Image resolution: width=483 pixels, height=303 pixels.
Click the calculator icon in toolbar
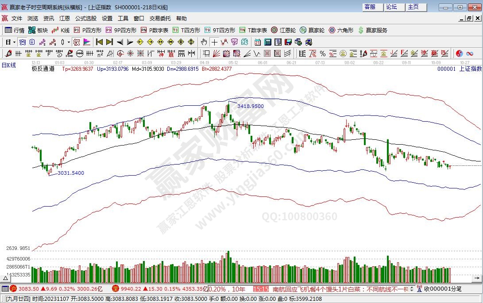268,42
